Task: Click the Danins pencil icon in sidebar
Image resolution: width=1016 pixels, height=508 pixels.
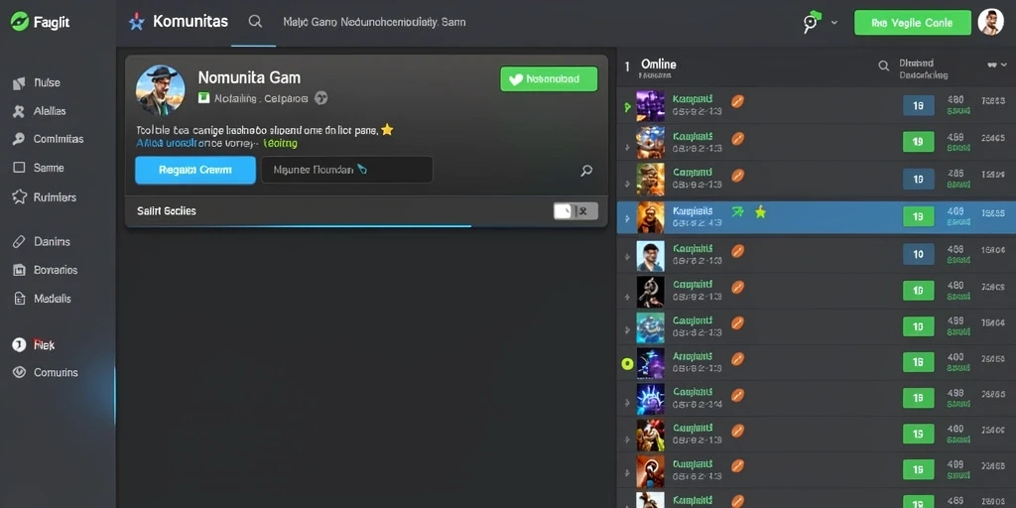Action: point(20,242)
